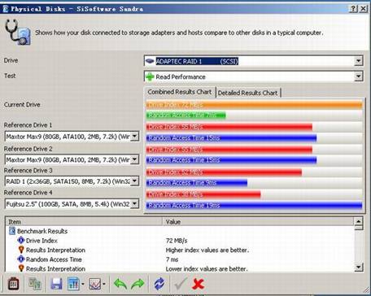Click the Value column header
The height and width of the screenshot is (296, 371).
pyautogui.click(x=259, y=222)
